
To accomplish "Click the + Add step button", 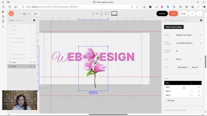I will click(170, 101).
